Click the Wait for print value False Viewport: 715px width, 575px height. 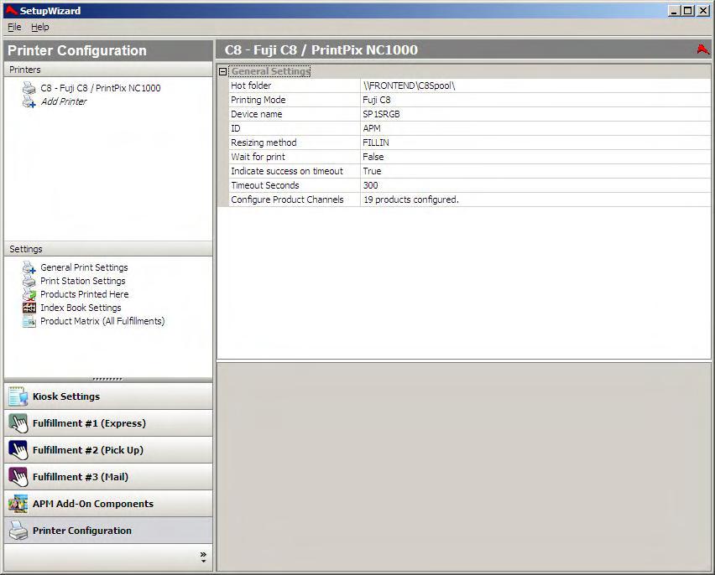(535, 157)
